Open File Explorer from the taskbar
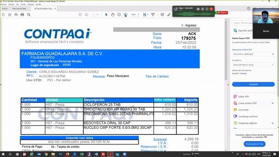This screenshot has height=157, width=279. click(x=53, y=154)
